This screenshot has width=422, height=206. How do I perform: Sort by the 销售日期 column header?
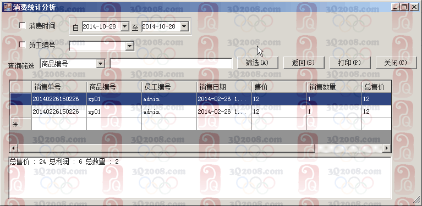tap(224, 87)
